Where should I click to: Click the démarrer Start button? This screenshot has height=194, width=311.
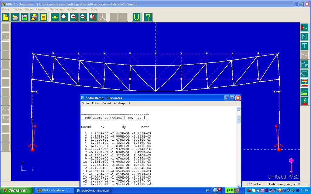15,190
